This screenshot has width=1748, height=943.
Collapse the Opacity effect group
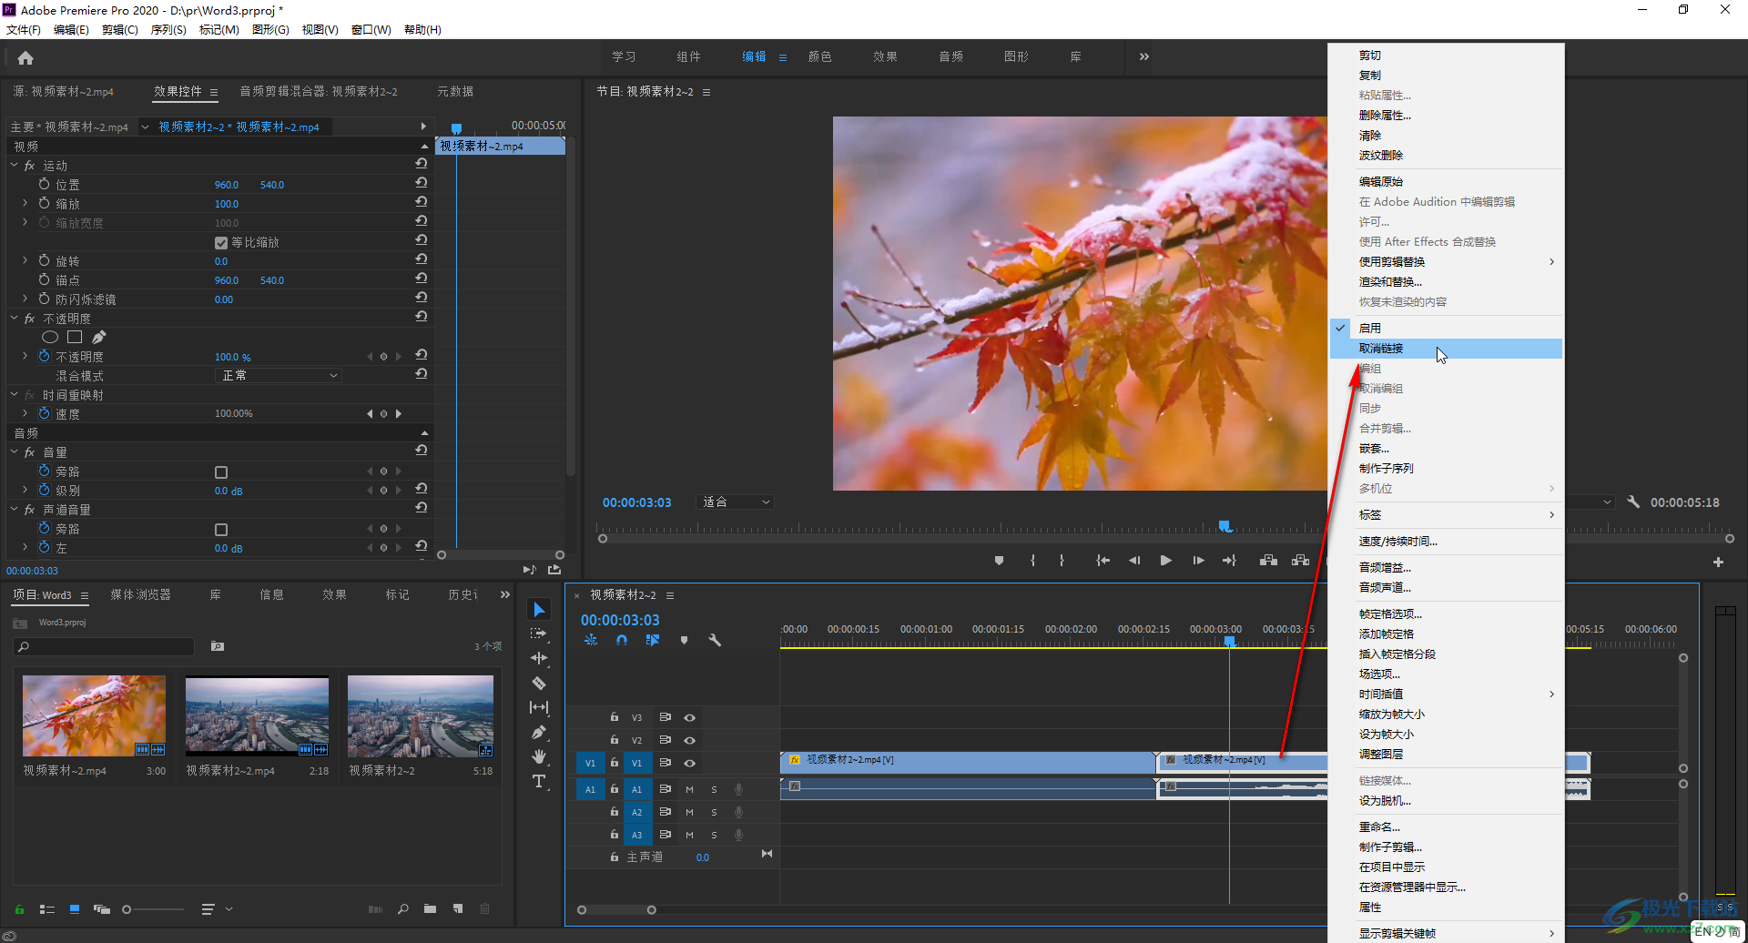(14, 319)
